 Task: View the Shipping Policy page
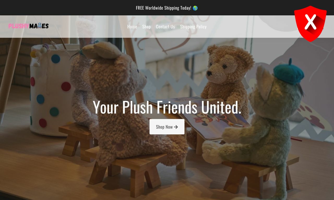[x=193, y=27]
